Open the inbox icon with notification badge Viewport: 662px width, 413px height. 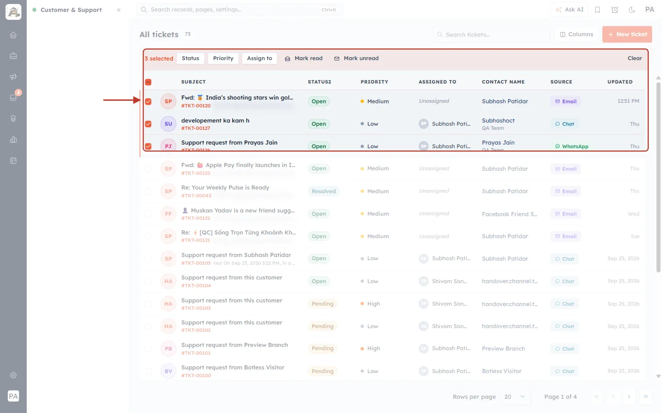point(13,97)
